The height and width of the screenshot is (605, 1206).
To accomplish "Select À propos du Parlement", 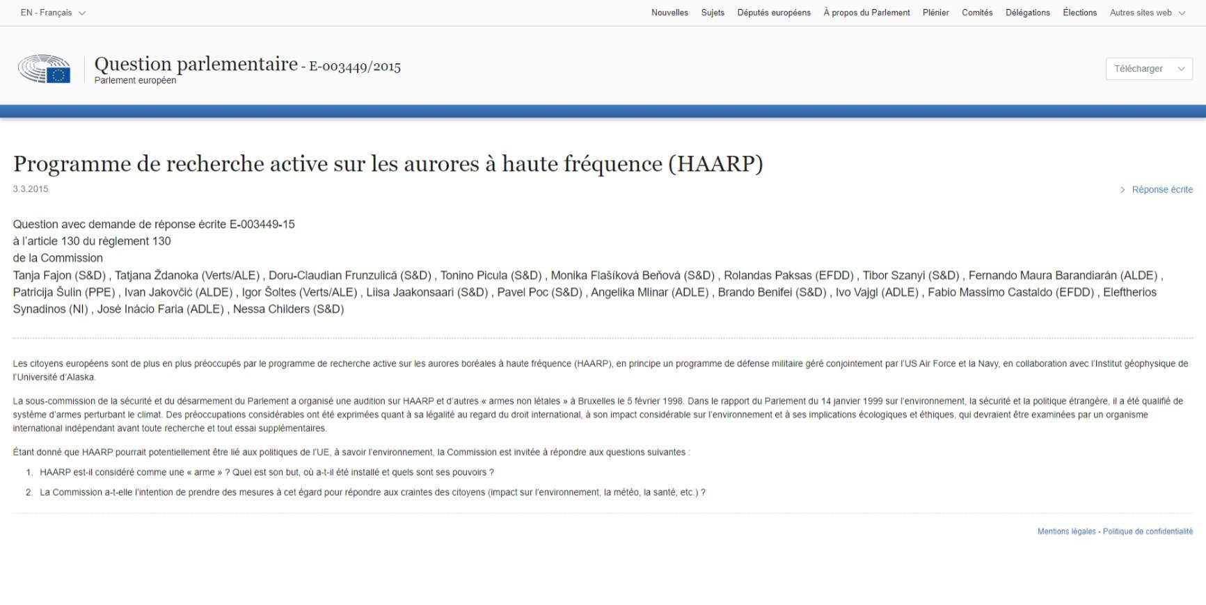I will tap(866, 13).
